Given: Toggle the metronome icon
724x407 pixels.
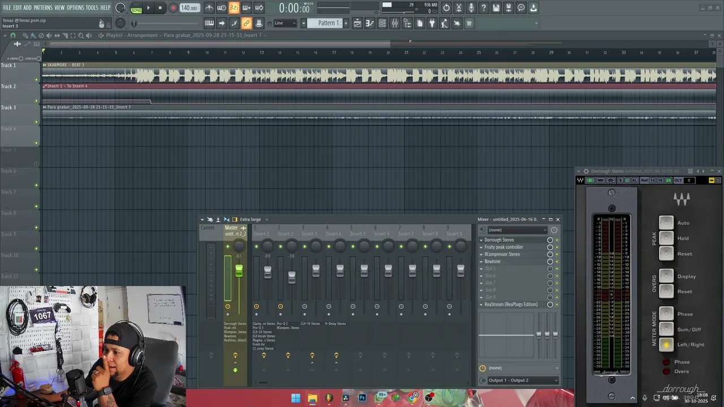Looking at the screenshot, I should tap(209, 8).
